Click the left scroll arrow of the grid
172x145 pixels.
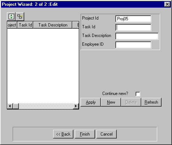pyautogui.click(x=10, y=106)
